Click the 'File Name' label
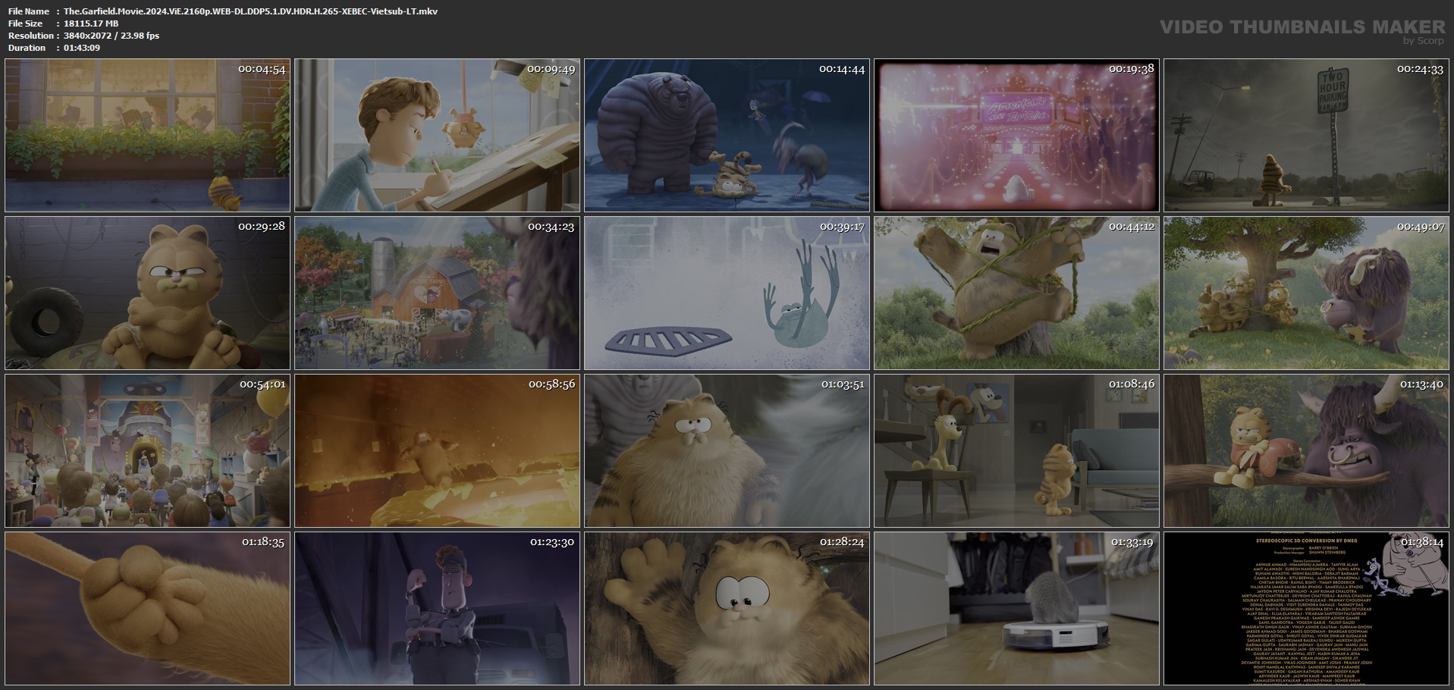The width and height of the screenshot is (1454, 690). [29, 11]
